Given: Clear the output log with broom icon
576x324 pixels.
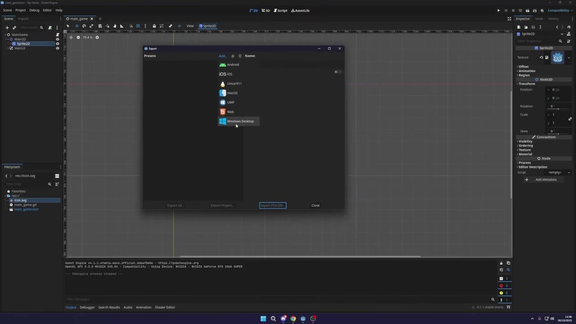Looking at the screenshot, I should pyautogui.click(x=501, y=263).
